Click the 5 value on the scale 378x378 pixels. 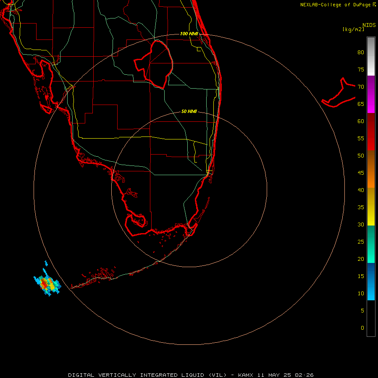point(362,311)
